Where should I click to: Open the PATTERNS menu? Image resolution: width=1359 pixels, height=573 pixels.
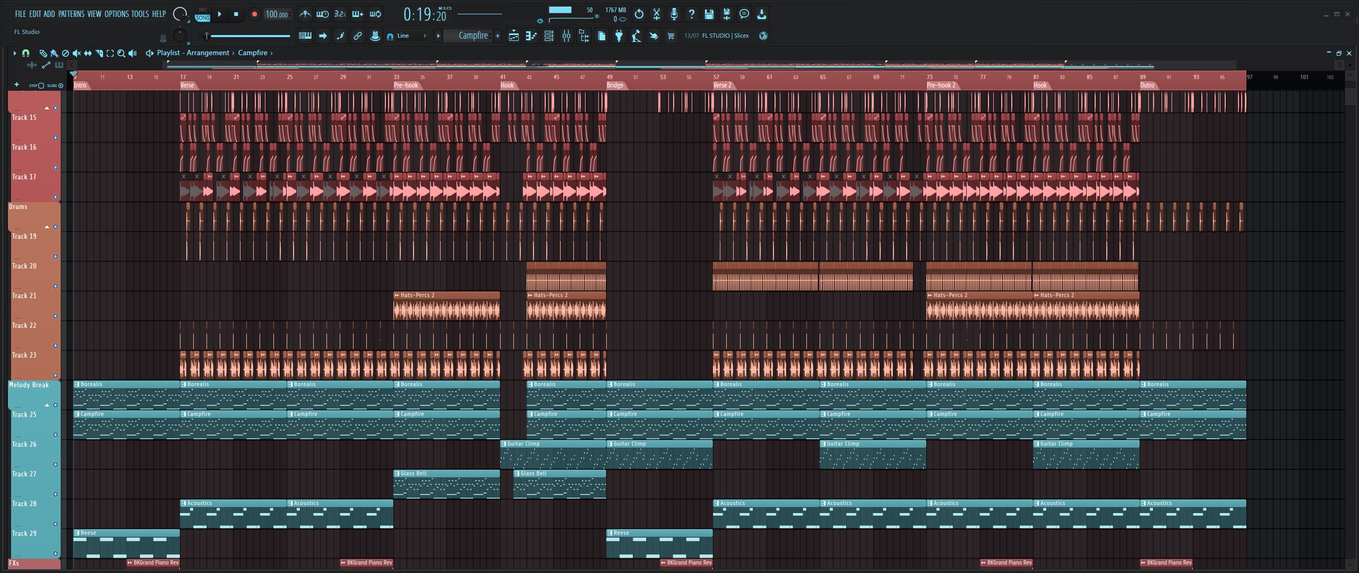(71, 14)
